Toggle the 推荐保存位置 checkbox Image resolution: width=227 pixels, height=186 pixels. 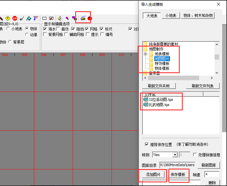pos(147,144)
